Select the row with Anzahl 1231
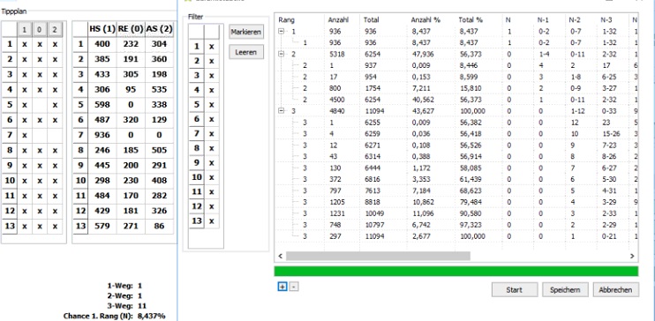655x321 pixels. [456, 213]
